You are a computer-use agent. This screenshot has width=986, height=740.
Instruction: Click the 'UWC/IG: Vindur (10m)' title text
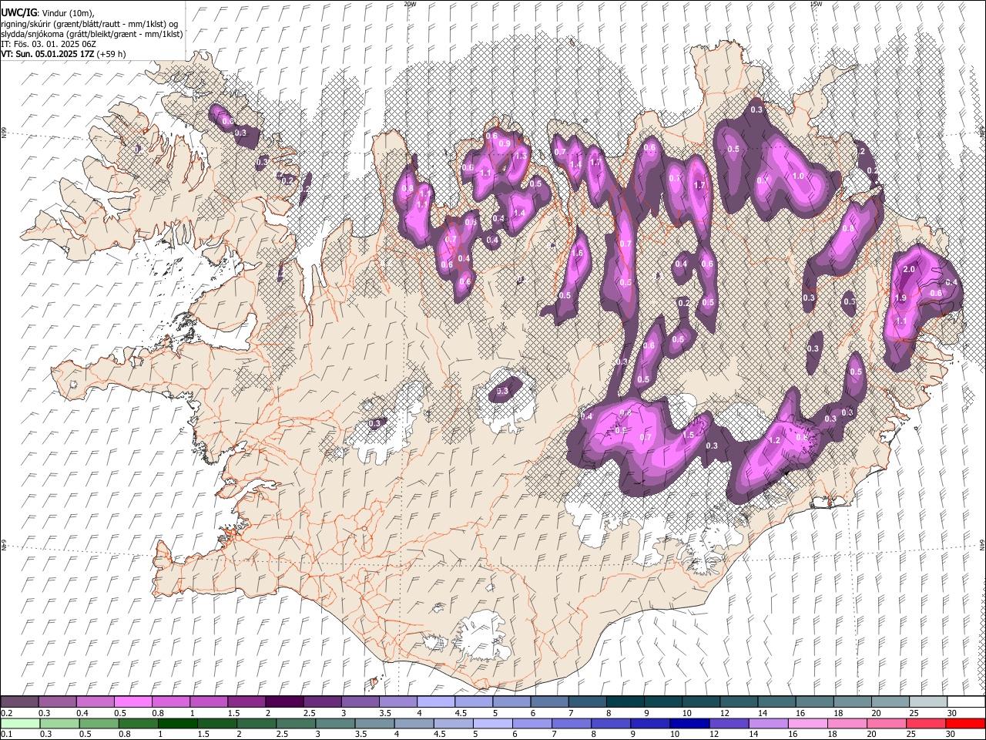[48, 13]
